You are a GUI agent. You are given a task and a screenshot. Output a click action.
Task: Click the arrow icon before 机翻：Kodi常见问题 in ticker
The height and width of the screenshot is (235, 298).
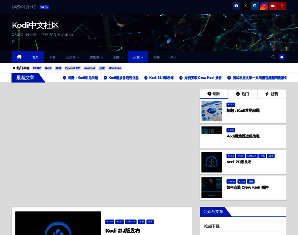[64, 78]
